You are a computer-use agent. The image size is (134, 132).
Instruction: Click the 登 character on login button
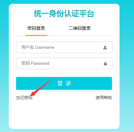tap(60, 83)
